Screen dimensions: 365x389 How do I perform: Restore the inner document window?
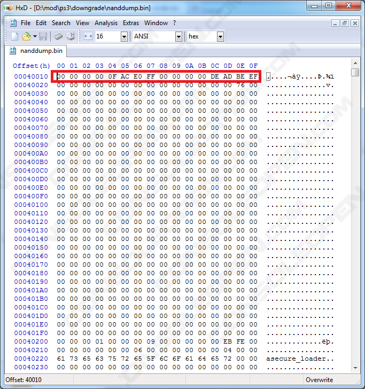pos(345,23)
